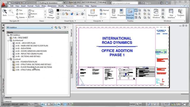
Task: Select T-01 - TITLE SHEET
Action: [x=20, y=38]
